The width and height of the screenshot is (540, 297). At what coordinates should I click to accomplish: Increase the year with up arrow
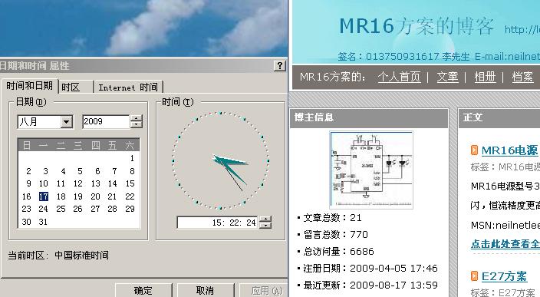(137, 118)
